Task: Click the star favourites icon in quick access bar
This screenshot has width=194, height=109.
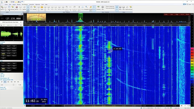Action: pos(15,2)
